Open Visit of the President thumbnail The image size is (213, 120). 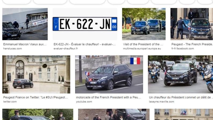tap(144, 24)
